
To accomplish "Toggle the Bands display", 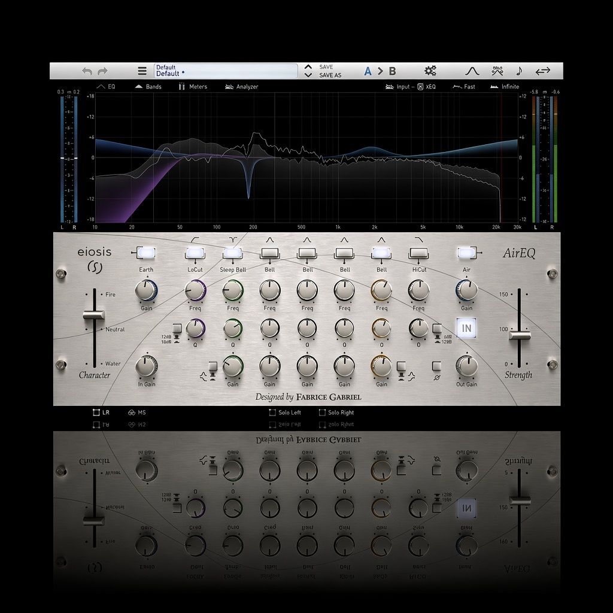I will click(x=148, y=87).
